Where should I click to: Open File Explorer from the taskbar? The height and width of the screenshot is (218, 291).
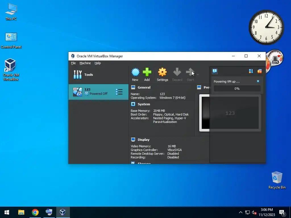(x=21, y=212)
